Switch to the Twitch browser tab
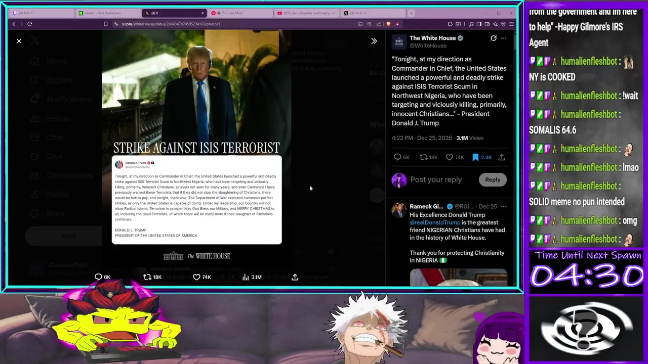Image resolution: width=648 pixels, height=364 pixels. tap(42, 13)
